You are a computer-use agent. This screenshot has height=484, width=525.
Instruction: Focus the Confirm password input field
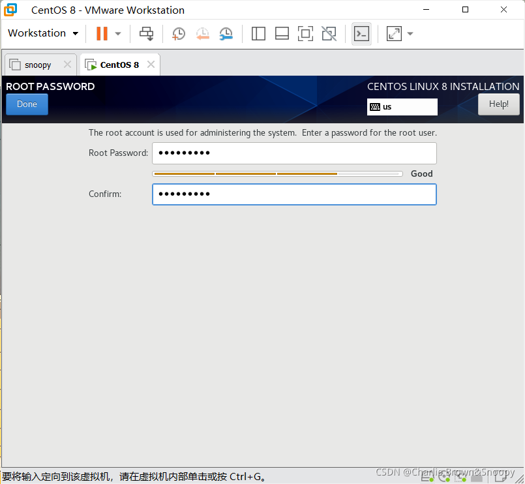(294, 194)
